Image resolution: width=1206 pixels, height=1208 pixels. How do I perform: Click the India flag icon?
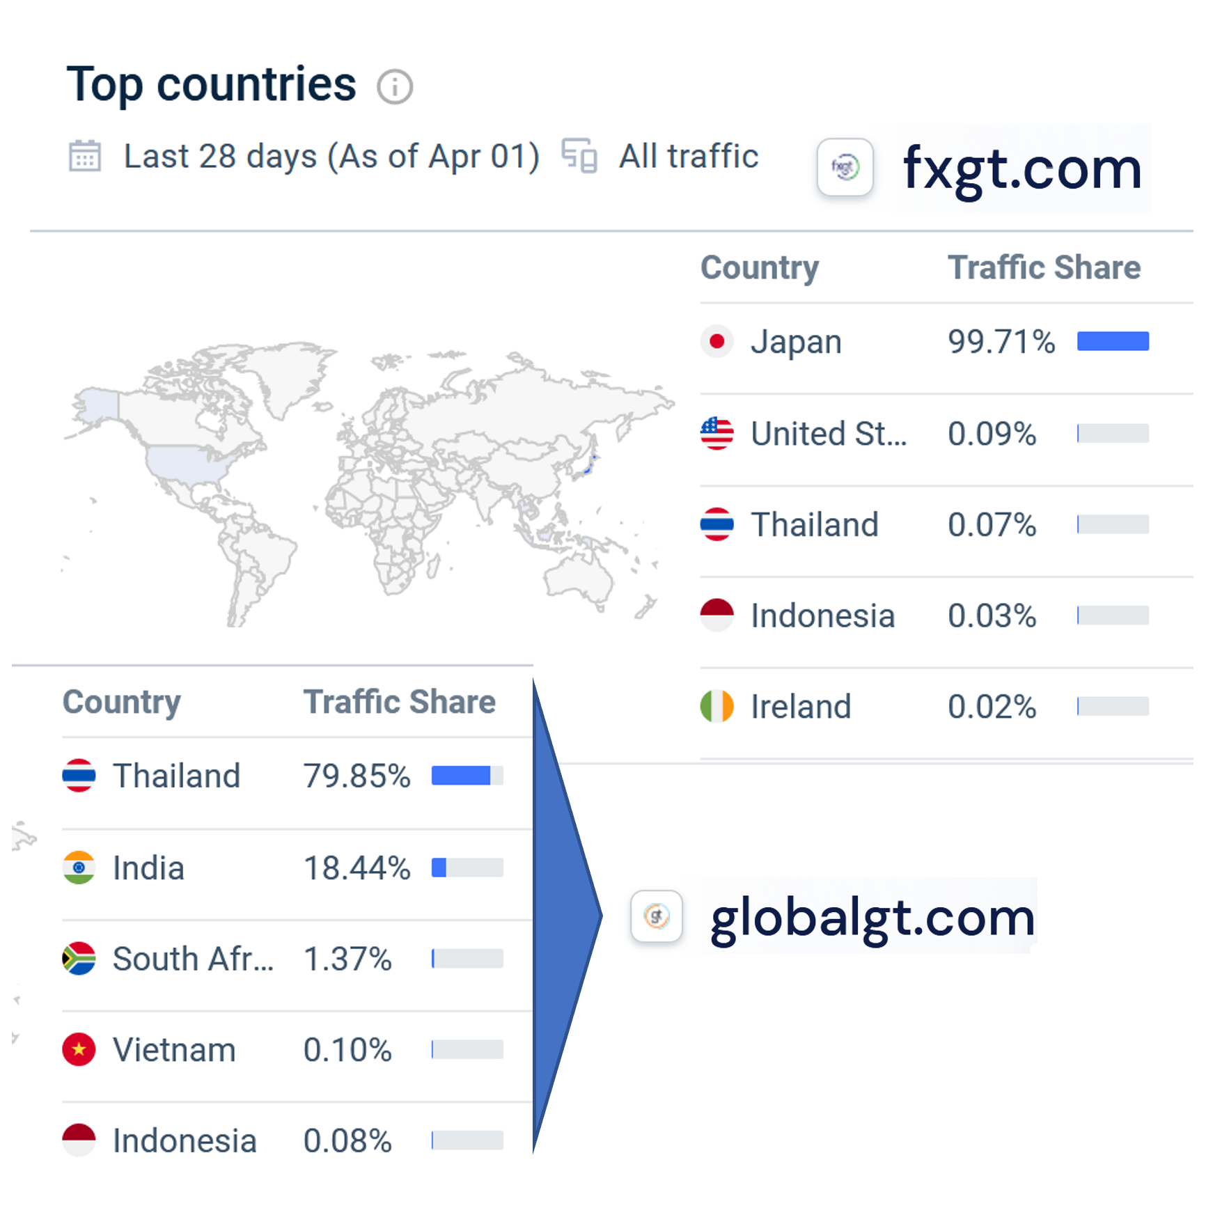coord(79,868)
